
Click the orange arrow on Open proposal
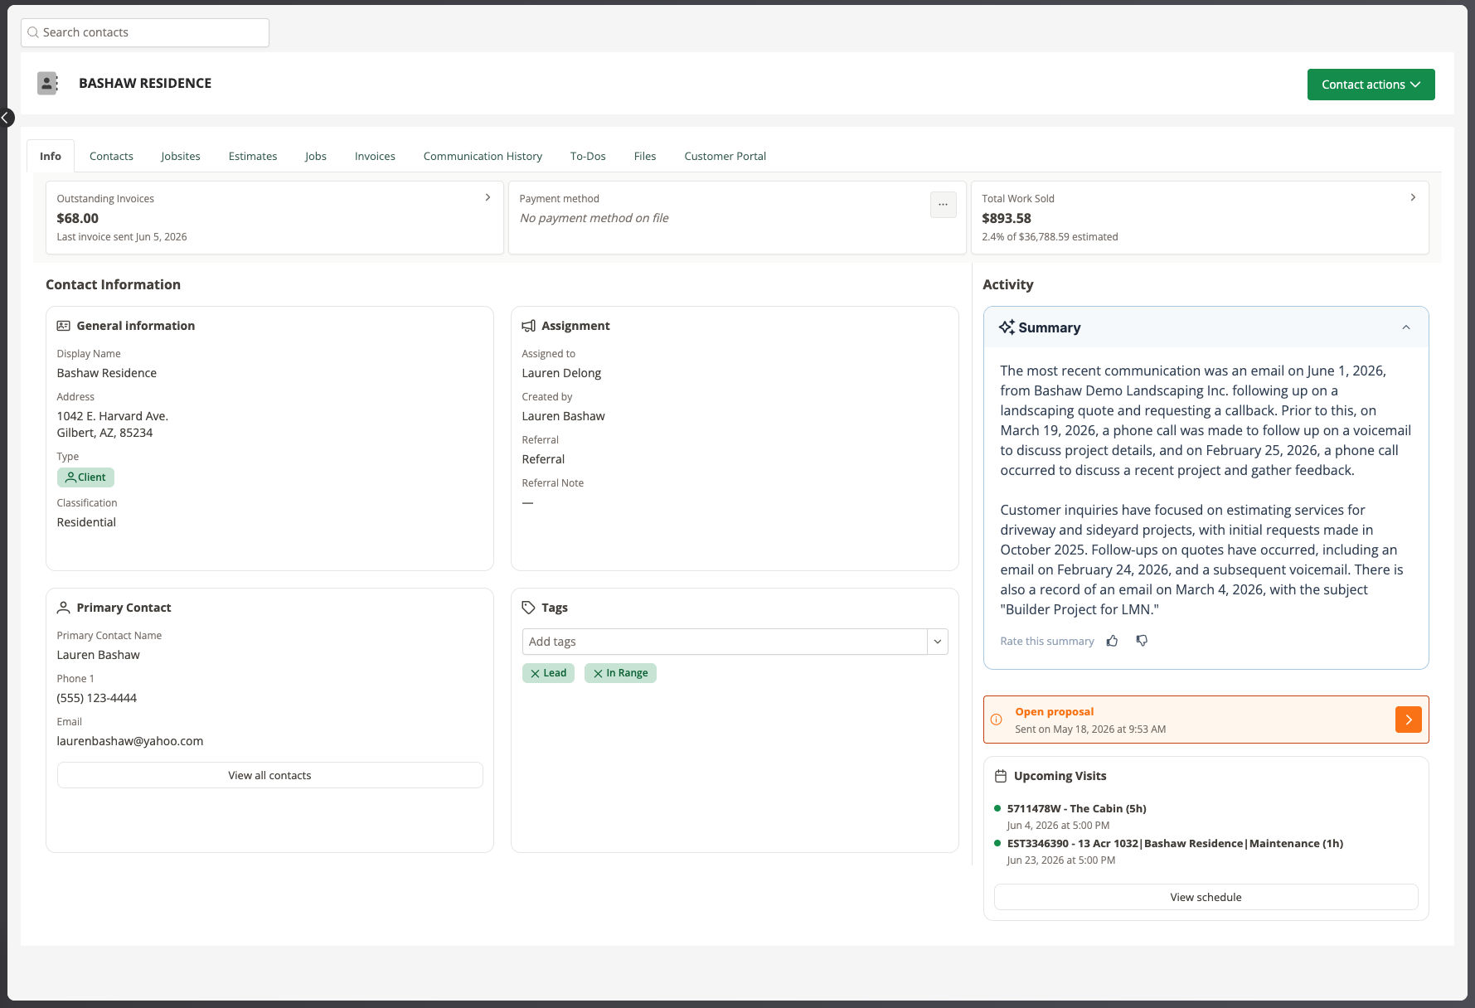[x=1408, y=720]
